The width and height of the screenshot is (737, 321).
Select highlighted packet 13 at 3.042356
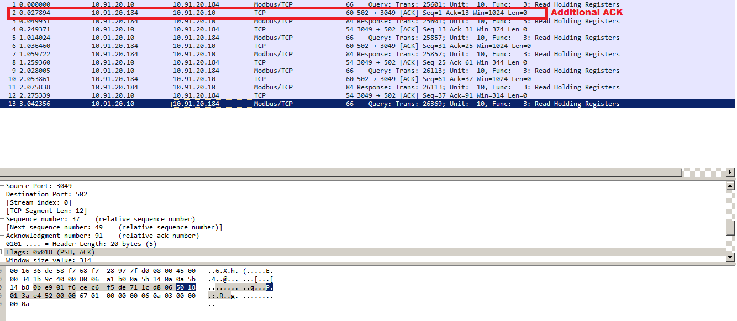point(367,104)
